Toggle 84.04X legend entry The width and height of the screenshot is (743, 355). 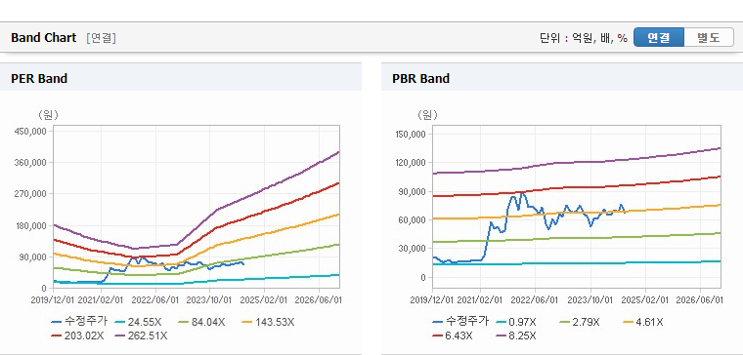(202, 322)
